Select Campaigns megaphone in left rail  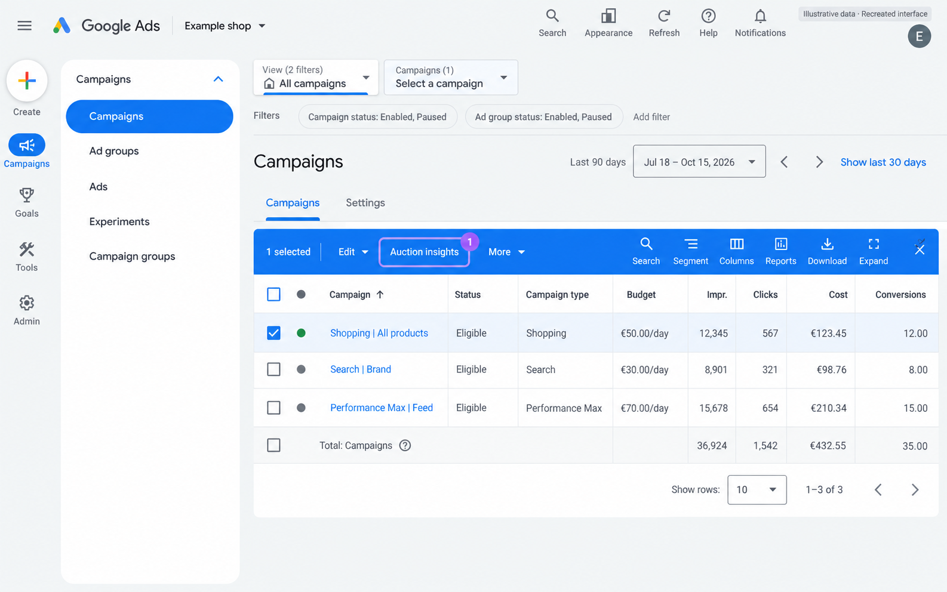(x=27, y=145)
